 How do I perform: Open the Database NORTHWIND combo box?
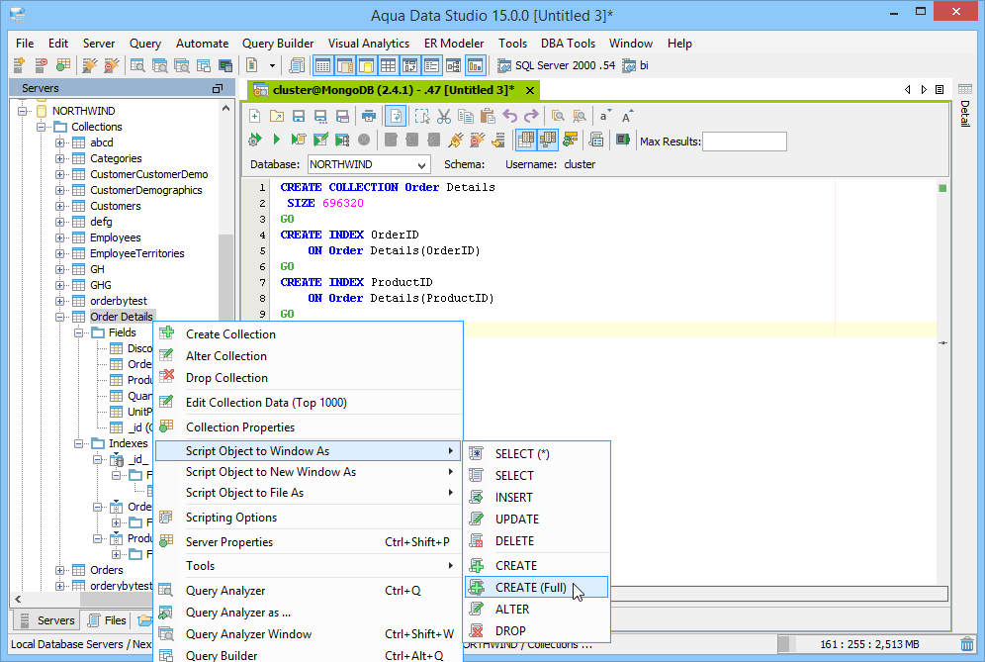click(369, 164)
